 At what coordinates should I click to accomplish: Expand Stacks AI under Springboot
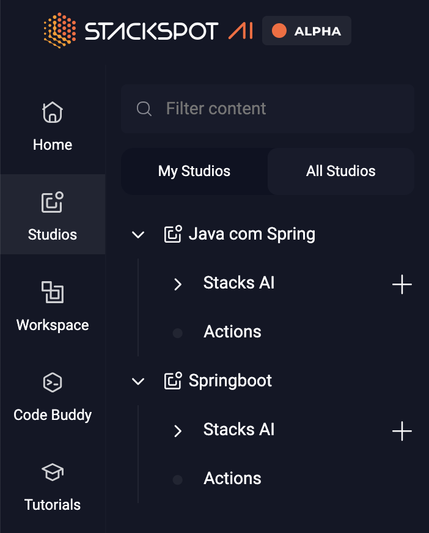(177, 431)
